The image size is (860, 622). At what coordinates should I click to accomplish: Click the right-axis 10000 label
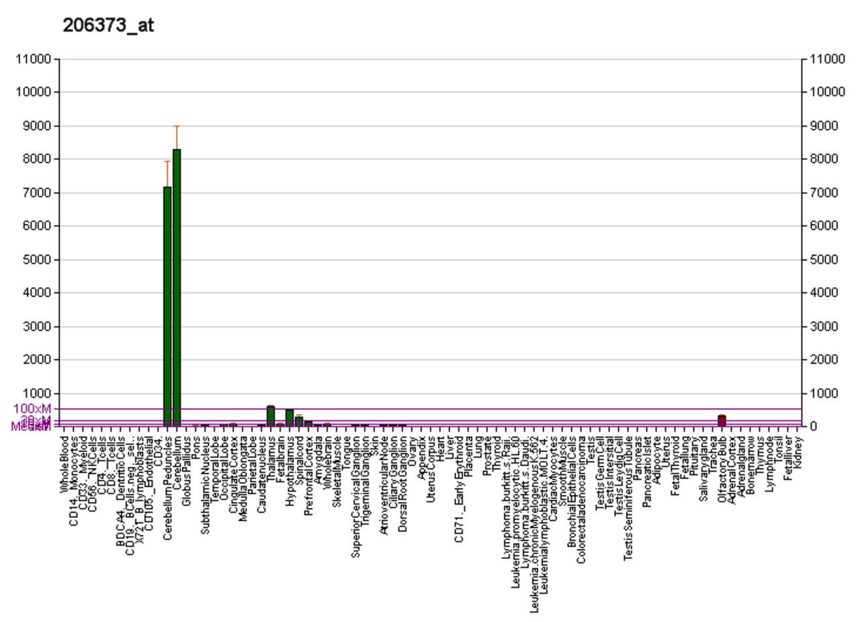tap(828, 93)
